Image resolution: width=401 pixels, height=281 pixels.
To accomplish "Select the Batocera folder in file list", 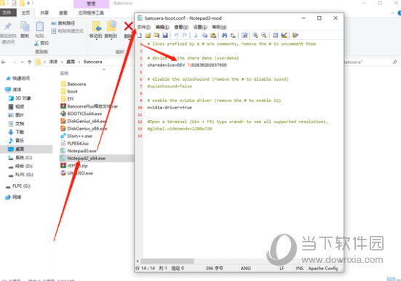I will (74, 84).
